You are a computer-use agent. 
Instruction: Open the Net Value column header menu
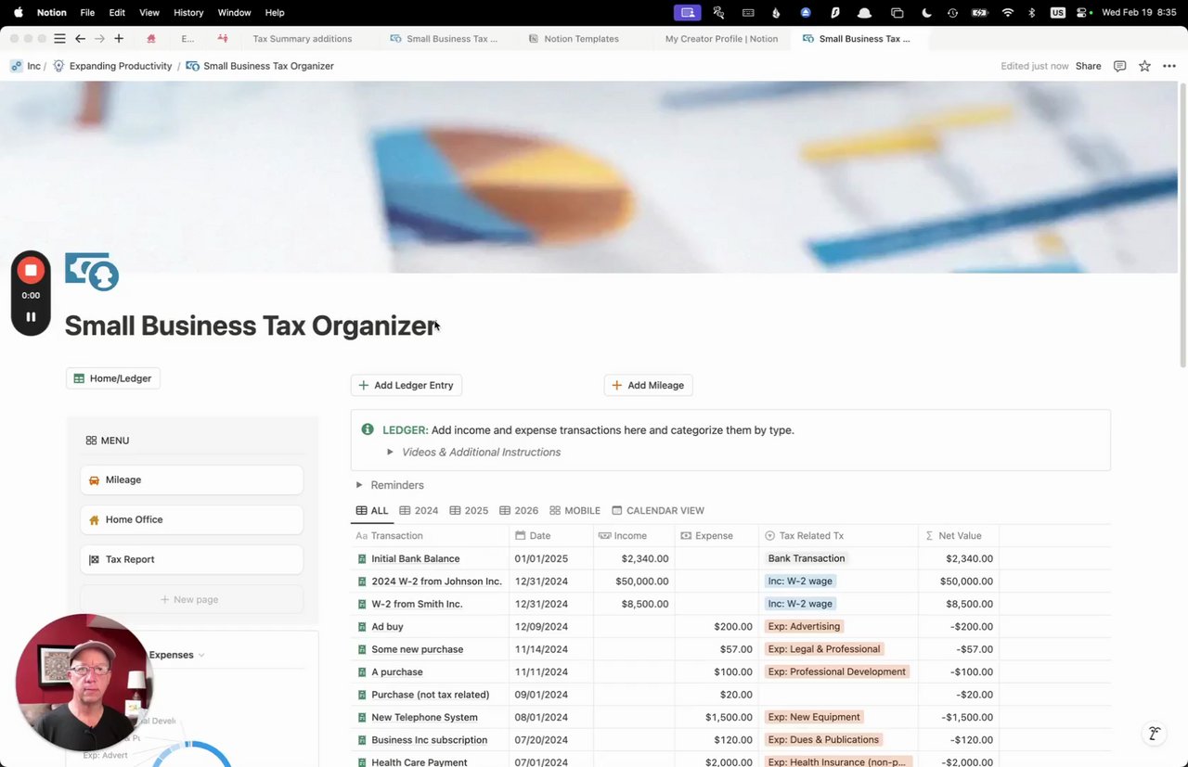959,536
